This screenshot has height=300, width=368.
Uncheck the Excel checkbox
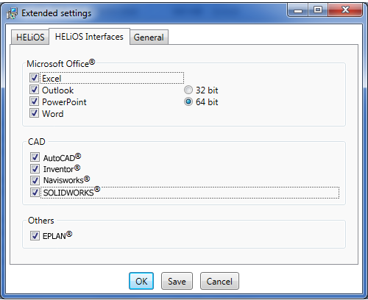[34, 78]
